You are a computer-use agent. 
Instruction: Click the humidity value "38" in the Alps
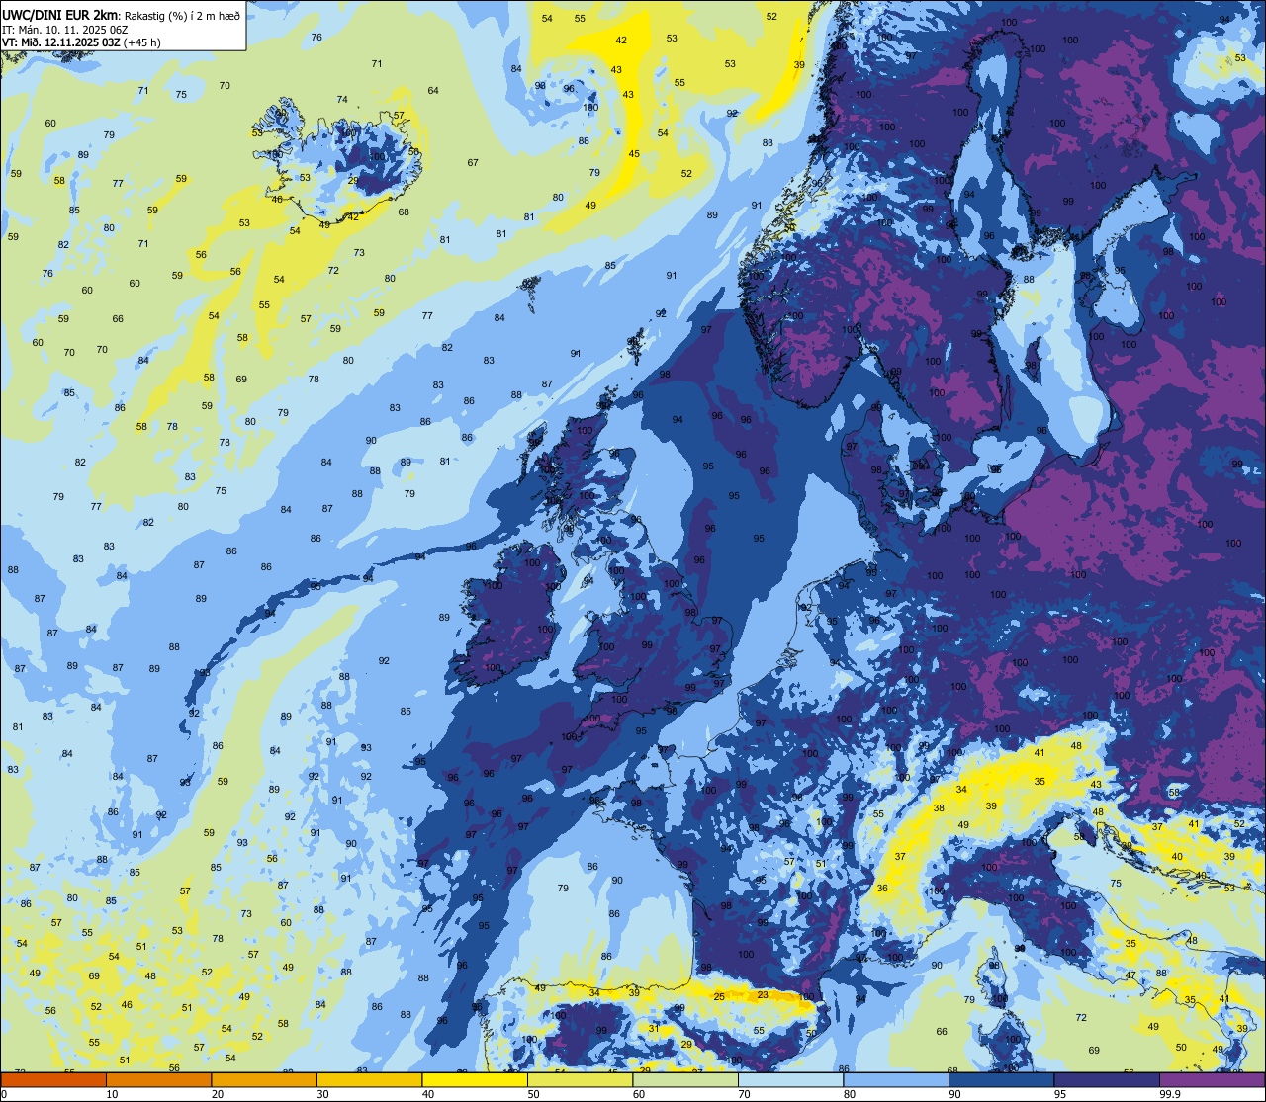pos(940,808)
